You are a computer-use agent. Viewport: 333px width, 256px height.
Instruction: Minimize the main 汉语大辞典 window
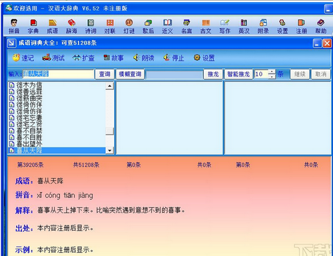(328, 9)
